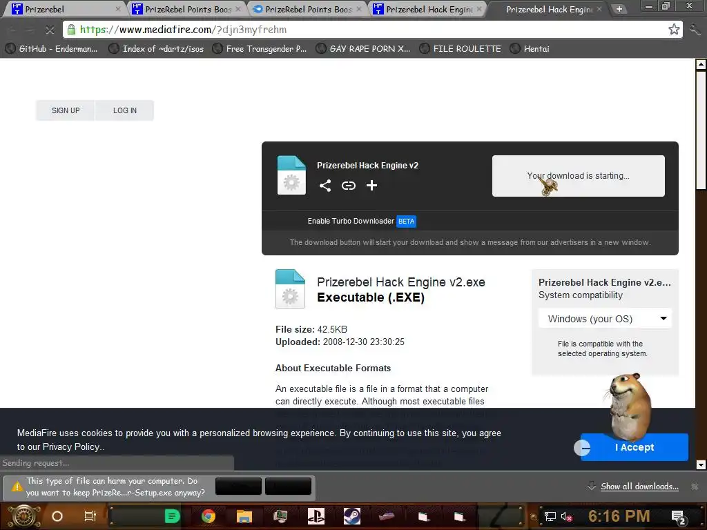Open the Action Center notification icon

click(x=679, y=518)
